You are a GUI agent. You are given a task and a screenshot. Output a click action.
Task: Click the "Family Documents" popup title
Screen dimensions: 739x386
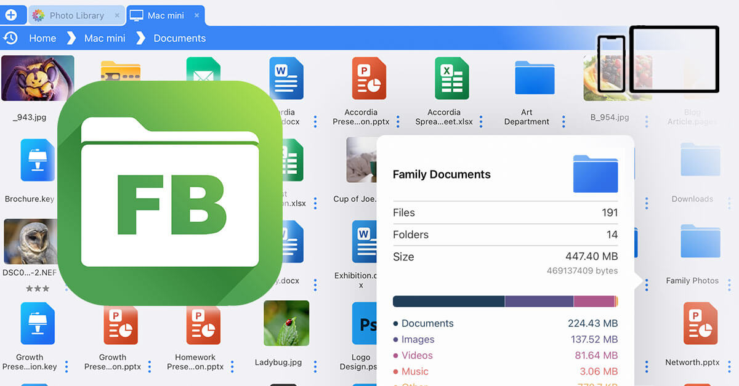442,174
